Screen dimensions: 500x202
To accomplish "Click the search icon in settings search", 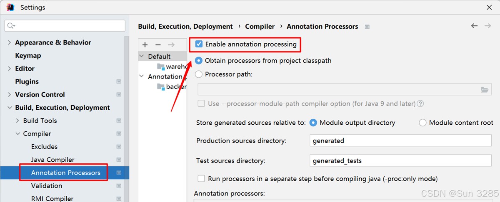I will (x=11, y=26).
